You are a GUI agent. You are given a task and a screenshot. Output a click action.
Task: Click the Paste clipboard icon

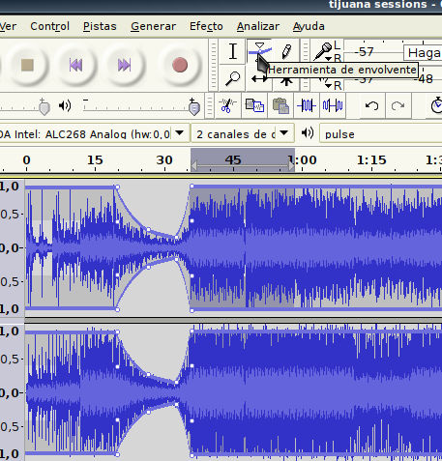[280, 105]
